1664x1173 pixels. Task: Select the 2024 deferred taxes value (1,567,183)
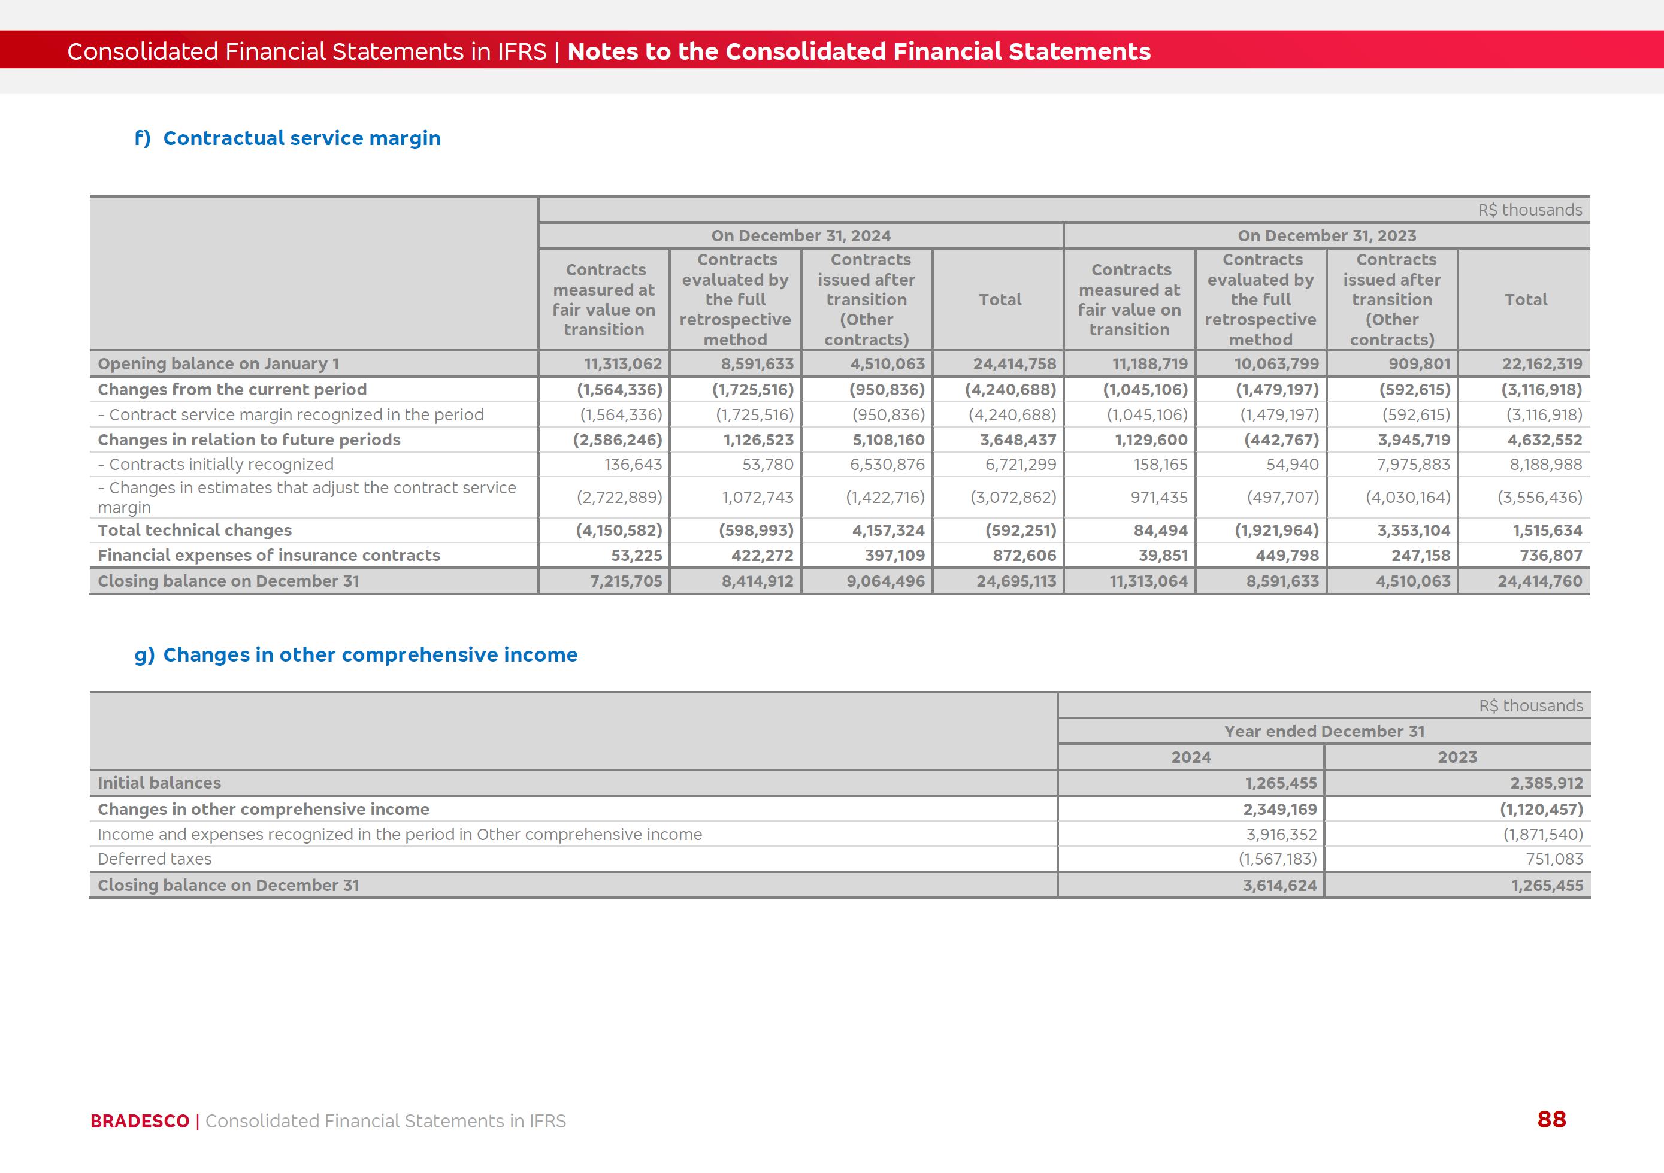tap(1277, 859)
